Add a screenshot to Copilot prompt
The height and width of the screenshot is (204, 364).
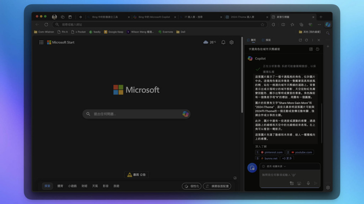pyautogui.click(x=299, y=183)
